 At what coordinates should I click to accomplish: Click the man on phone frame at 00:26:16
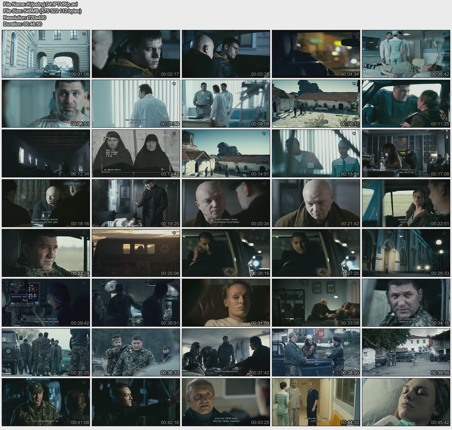click(x=226, y=253)
